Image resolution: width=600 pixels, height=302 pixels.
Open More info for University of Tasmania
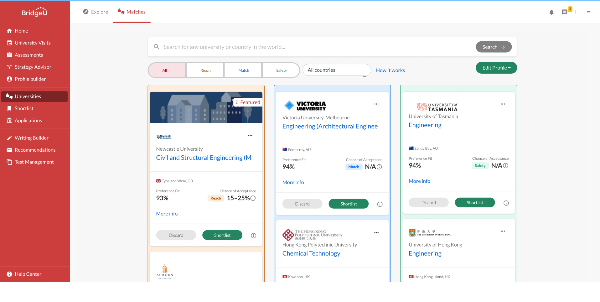coord(419,181)
